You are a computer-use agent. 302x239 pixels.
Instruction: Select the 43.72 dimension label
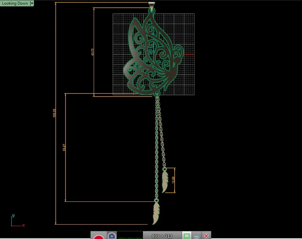(x=92, y=52)
